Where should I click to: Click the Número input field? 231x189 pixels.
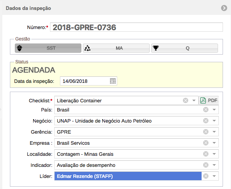[x=136, y=27]
